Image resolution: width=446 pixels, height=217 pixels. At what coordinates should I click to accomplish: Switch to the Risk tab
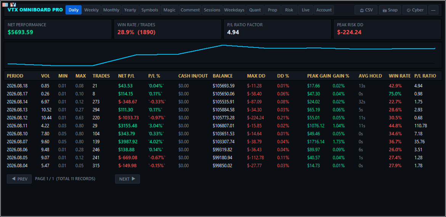click(289, 10)
